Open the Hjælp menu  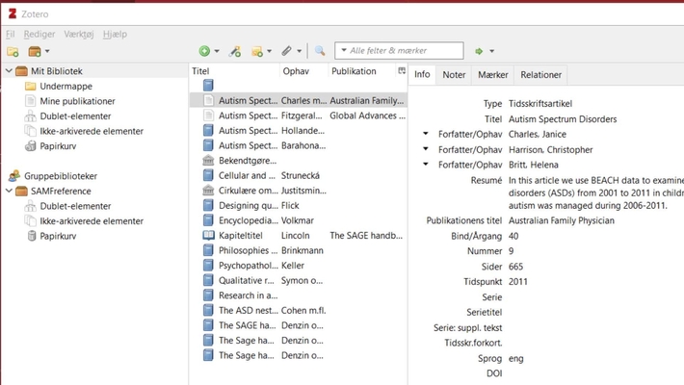(115, 34)
